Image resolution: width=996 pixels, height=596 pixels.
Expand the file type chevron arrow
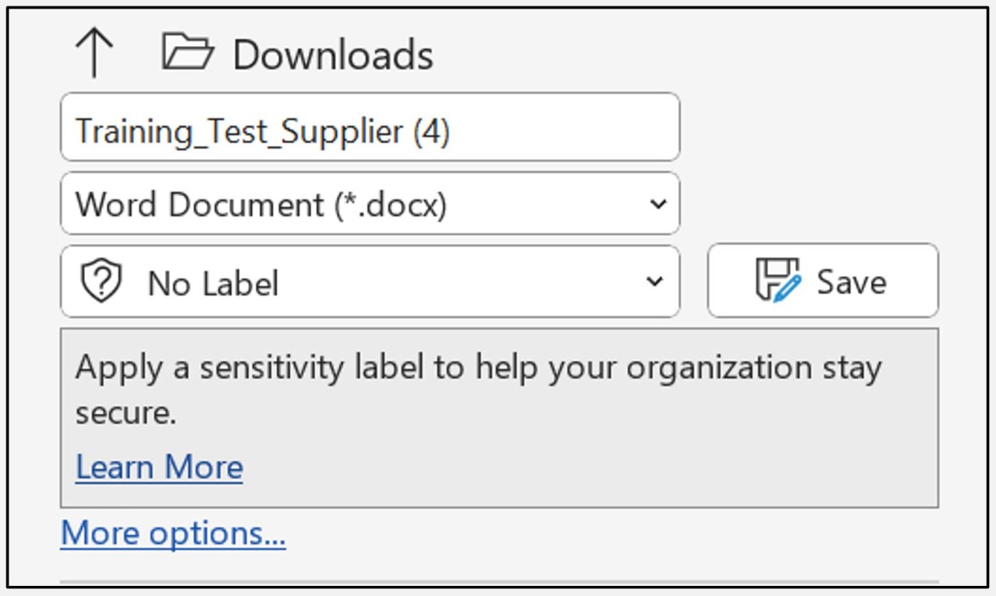click(x=658, y=204)
